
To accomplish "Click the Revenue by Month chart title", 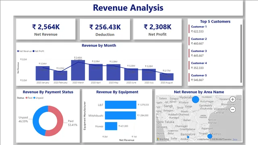I will pyautogui.click(x=99, y=46).
